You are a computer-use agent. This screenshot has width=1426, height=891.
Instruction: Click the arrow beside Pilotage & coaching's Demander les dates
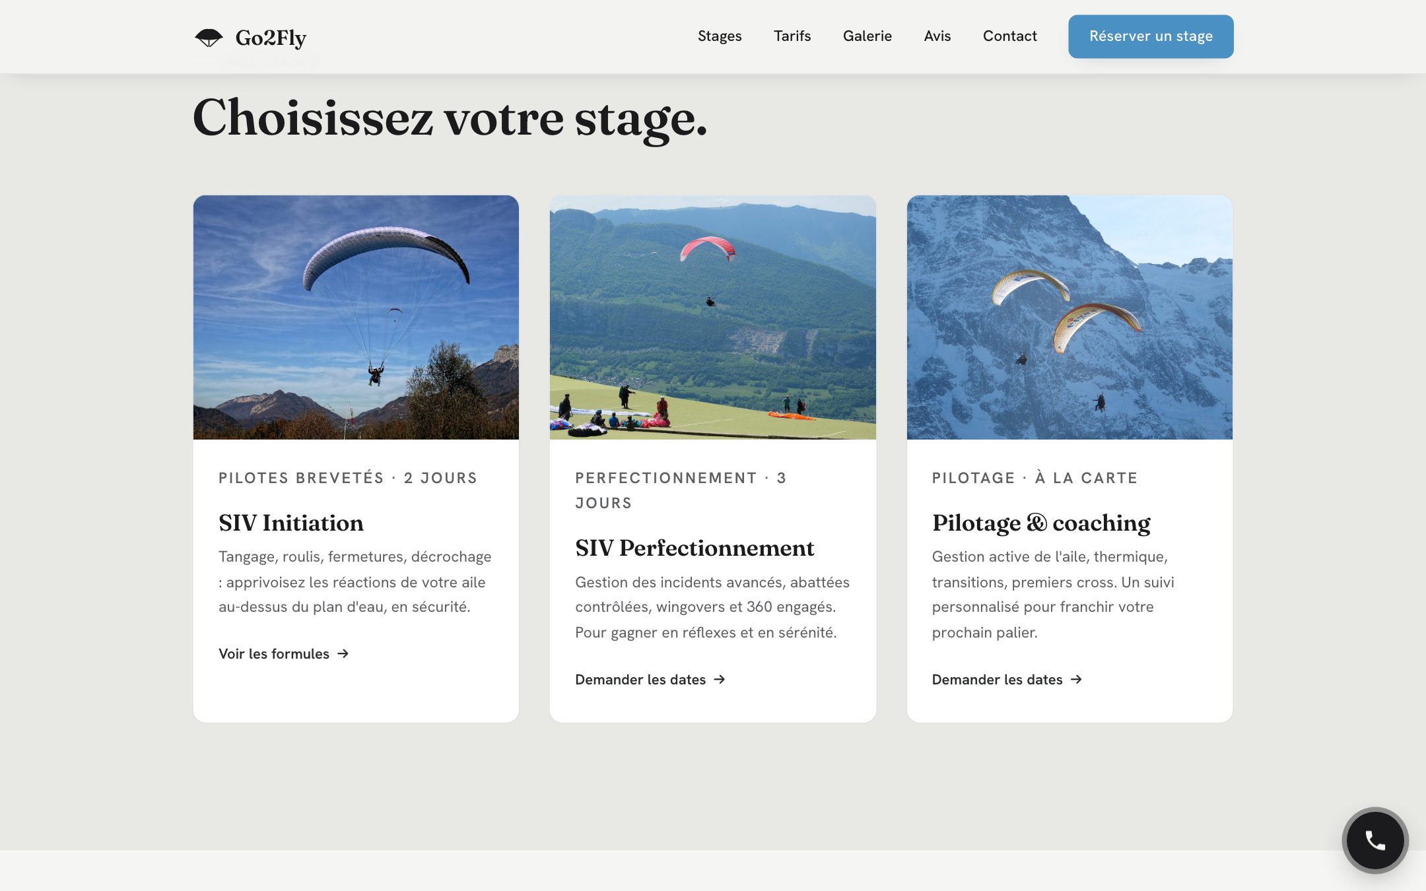click(x=1076, y=679)
